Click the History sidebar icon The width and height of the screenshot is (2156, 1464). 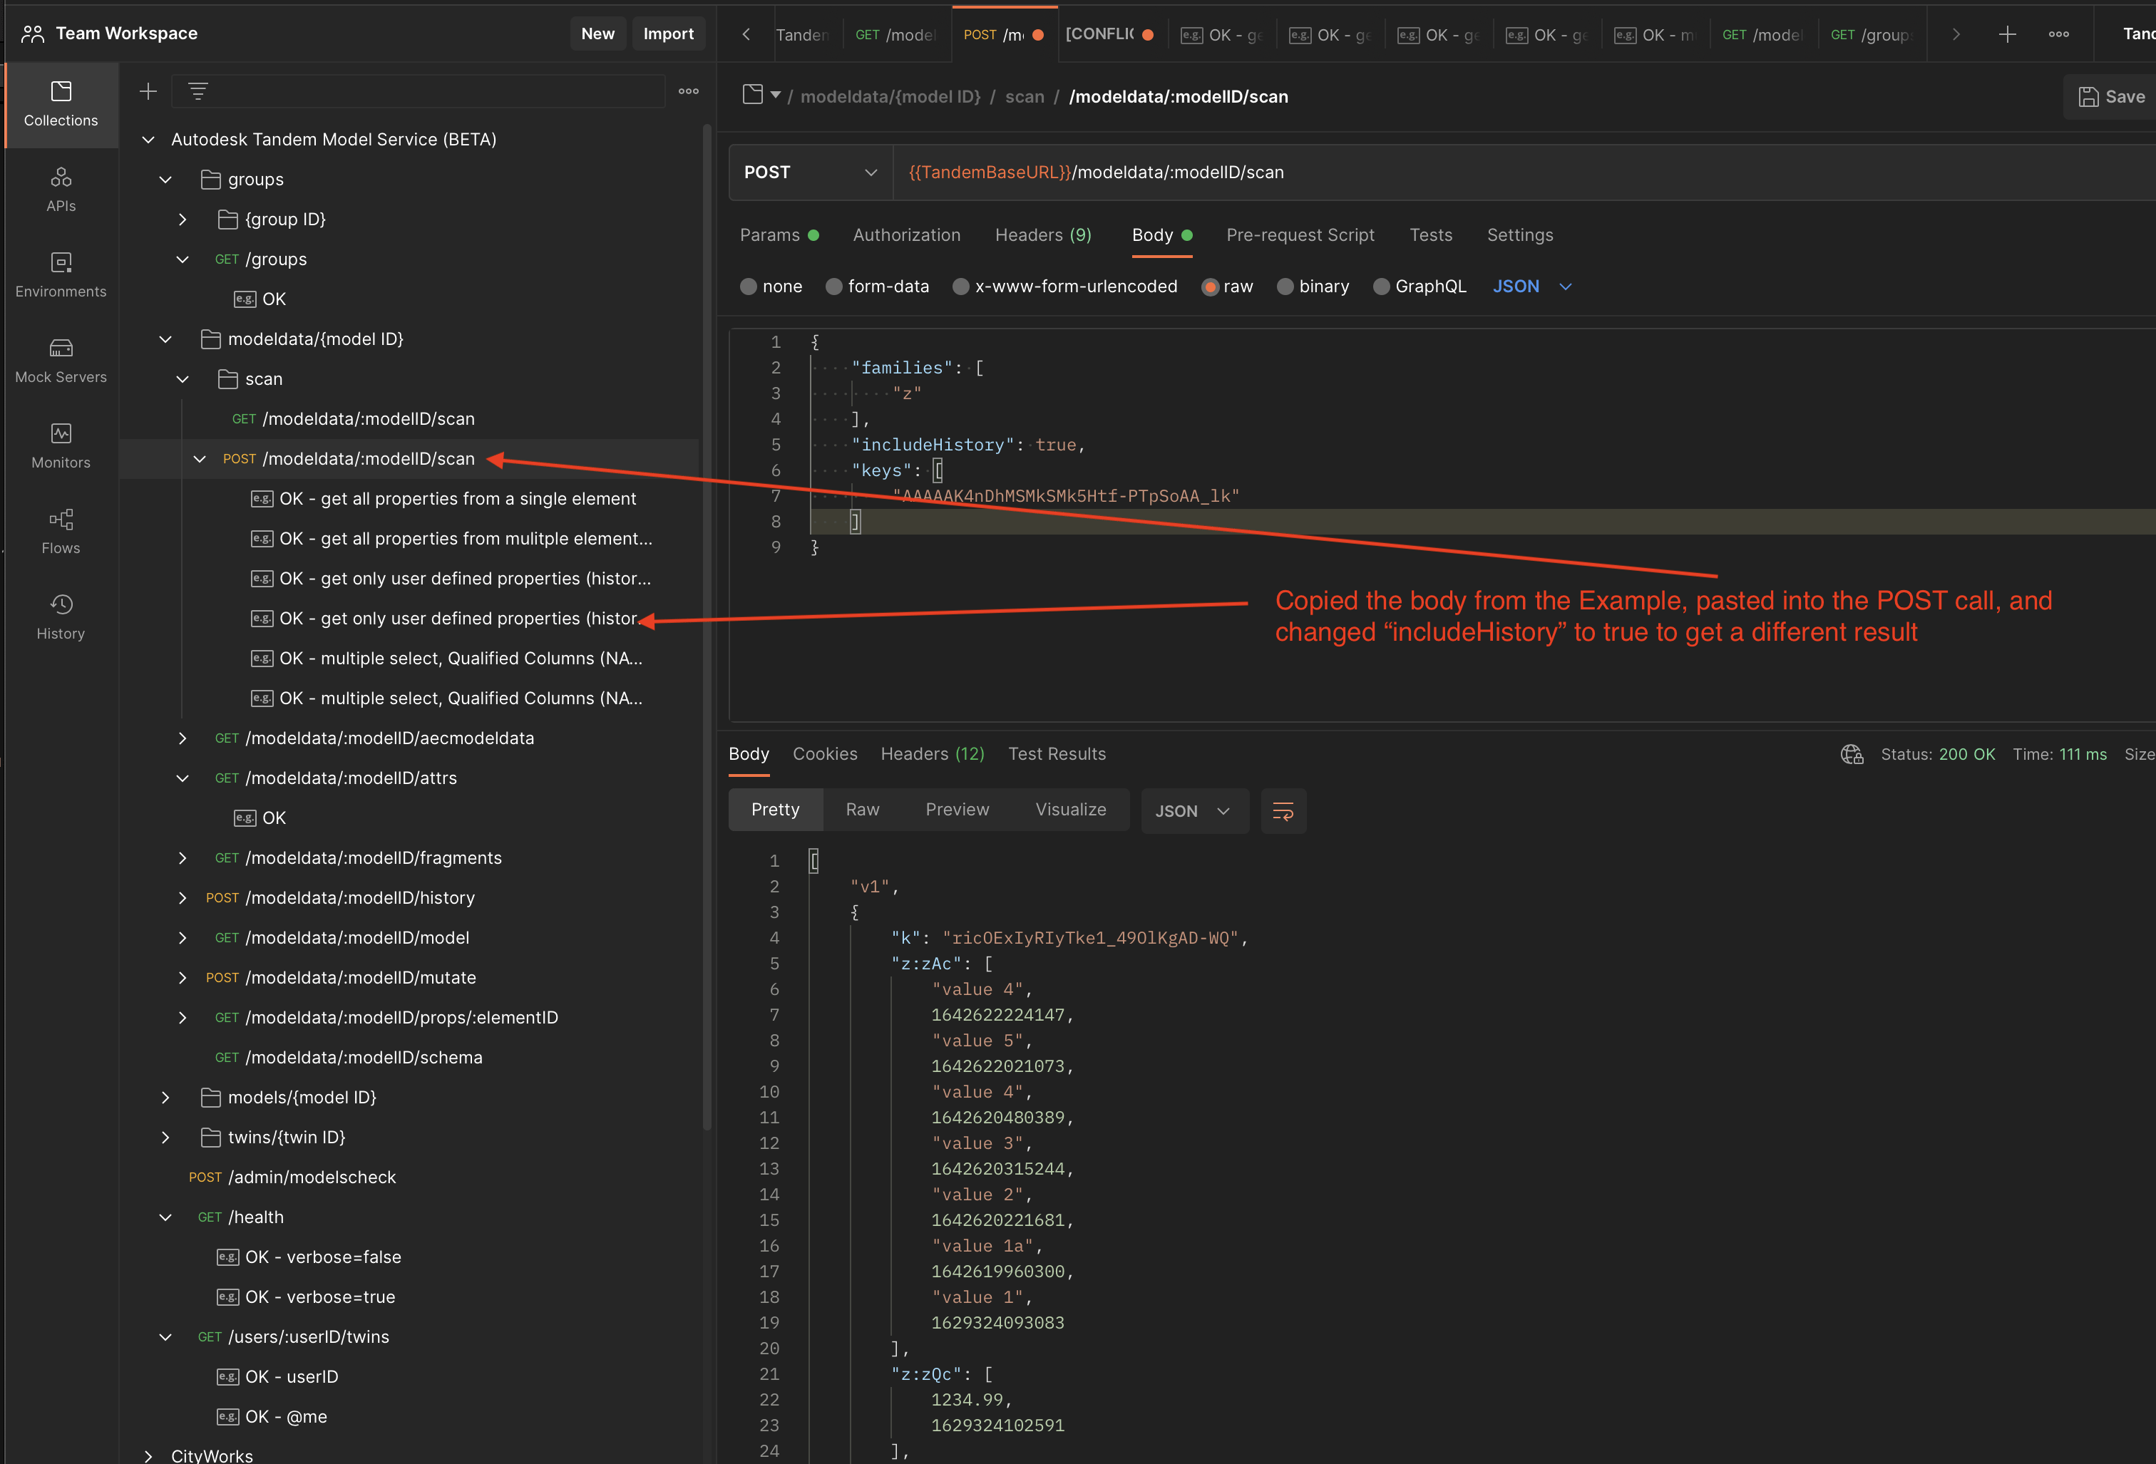click(x=62, y=604)
